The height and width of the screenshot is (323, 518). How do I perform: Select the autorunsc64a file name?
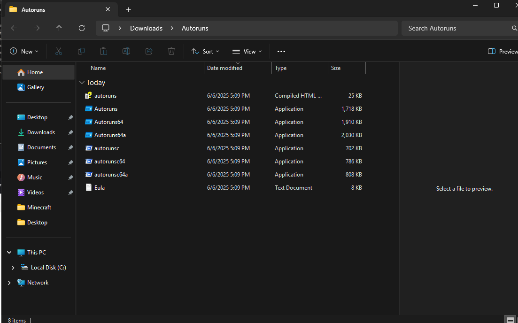[111, 175]
